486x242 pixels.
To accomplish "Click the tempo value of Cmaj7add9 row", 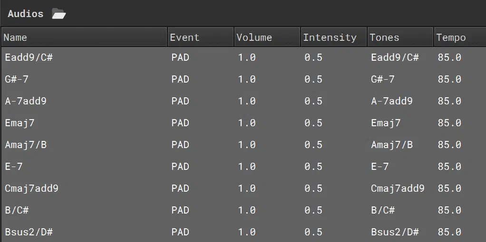I will (449, 188).
